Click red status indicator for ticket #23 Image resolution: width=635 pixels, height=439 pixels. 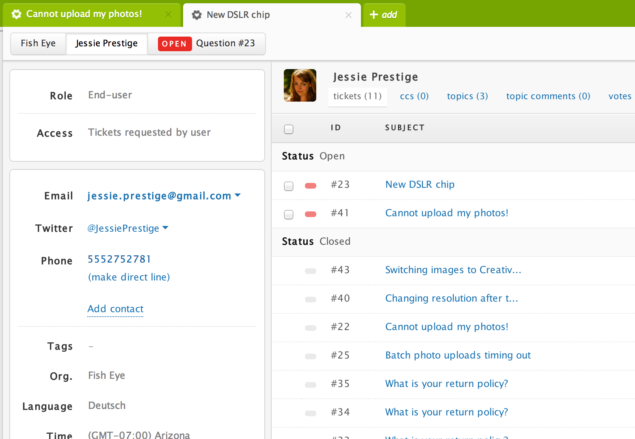click(x=311, y=186)
